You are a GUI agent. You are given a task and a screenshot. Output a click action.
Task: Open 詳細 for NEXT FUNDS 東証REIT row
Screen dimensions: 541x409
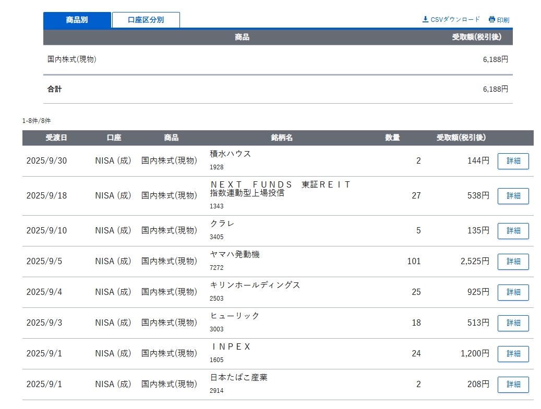tap(513, 196)
